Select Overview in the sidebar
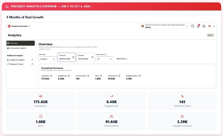This screenshot has height=136, width=223. [21, 43]
